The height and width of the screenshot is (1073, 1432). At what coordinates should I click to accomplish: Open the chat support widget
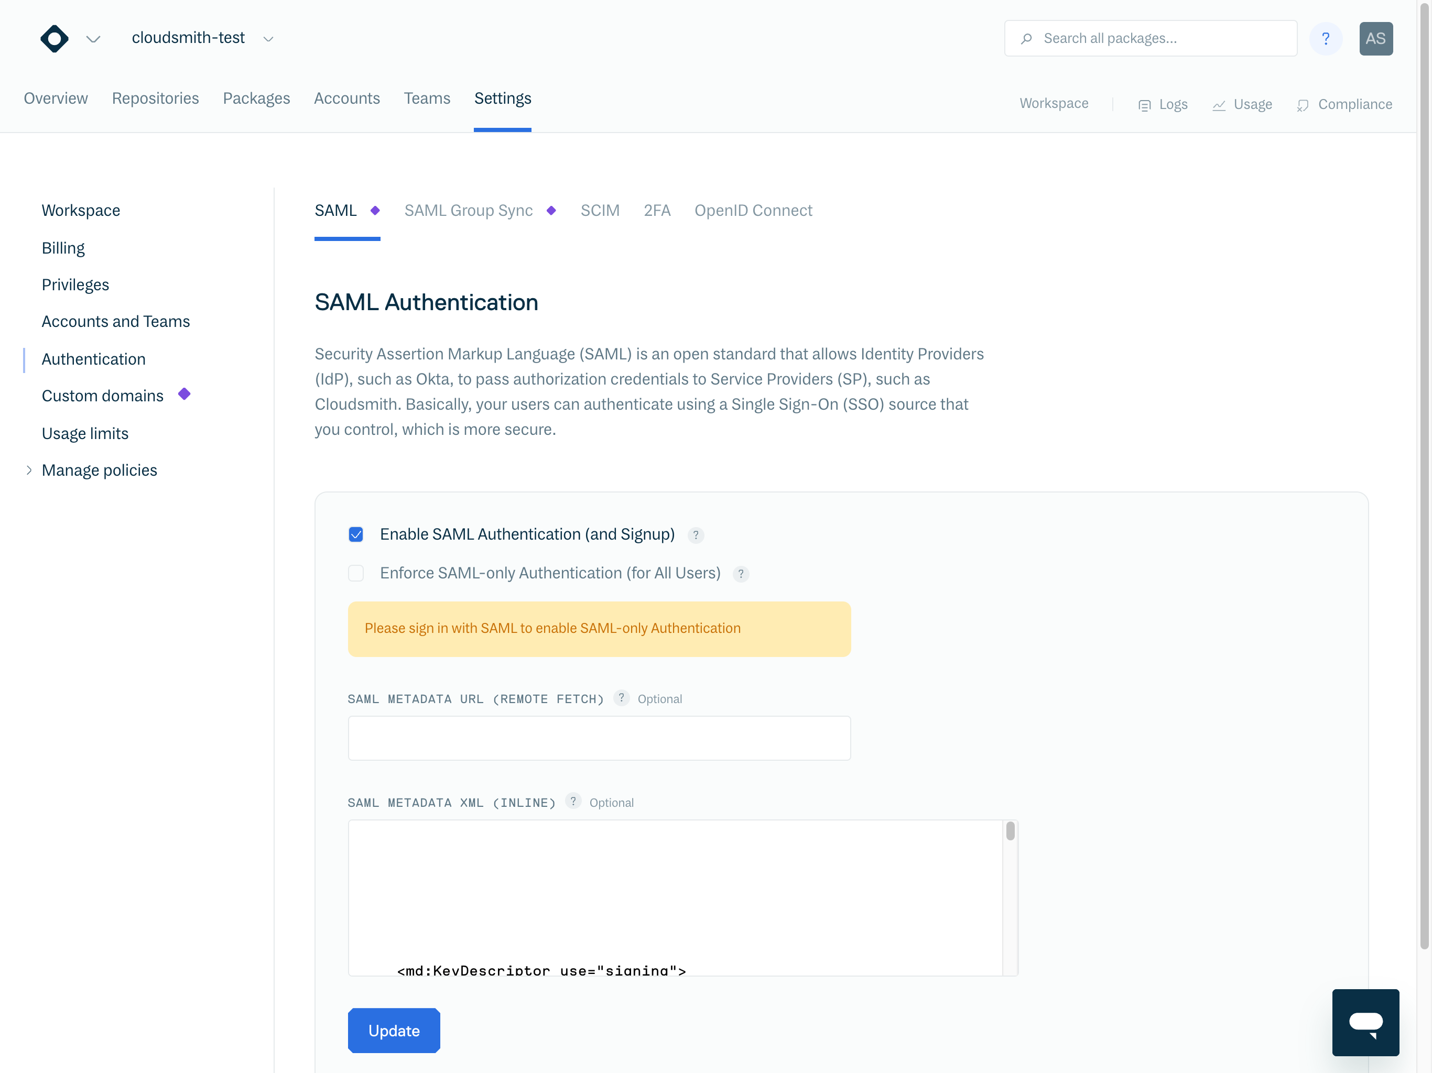(1365, 1022)
